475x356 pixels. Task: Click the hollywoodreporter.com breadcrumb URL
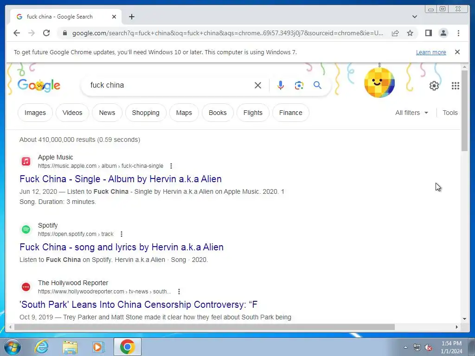tap(104, 292)
